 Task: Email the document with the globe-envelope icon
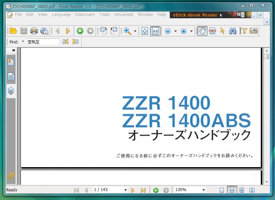[44, 31]
